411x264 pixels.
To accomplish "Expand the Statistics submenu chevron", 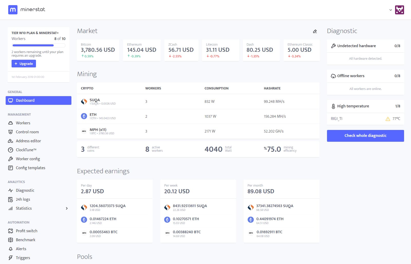I will 67,208.
